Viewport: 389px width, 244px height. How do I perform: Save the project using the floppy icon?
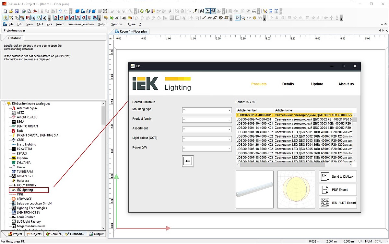(x=17, y=11)
